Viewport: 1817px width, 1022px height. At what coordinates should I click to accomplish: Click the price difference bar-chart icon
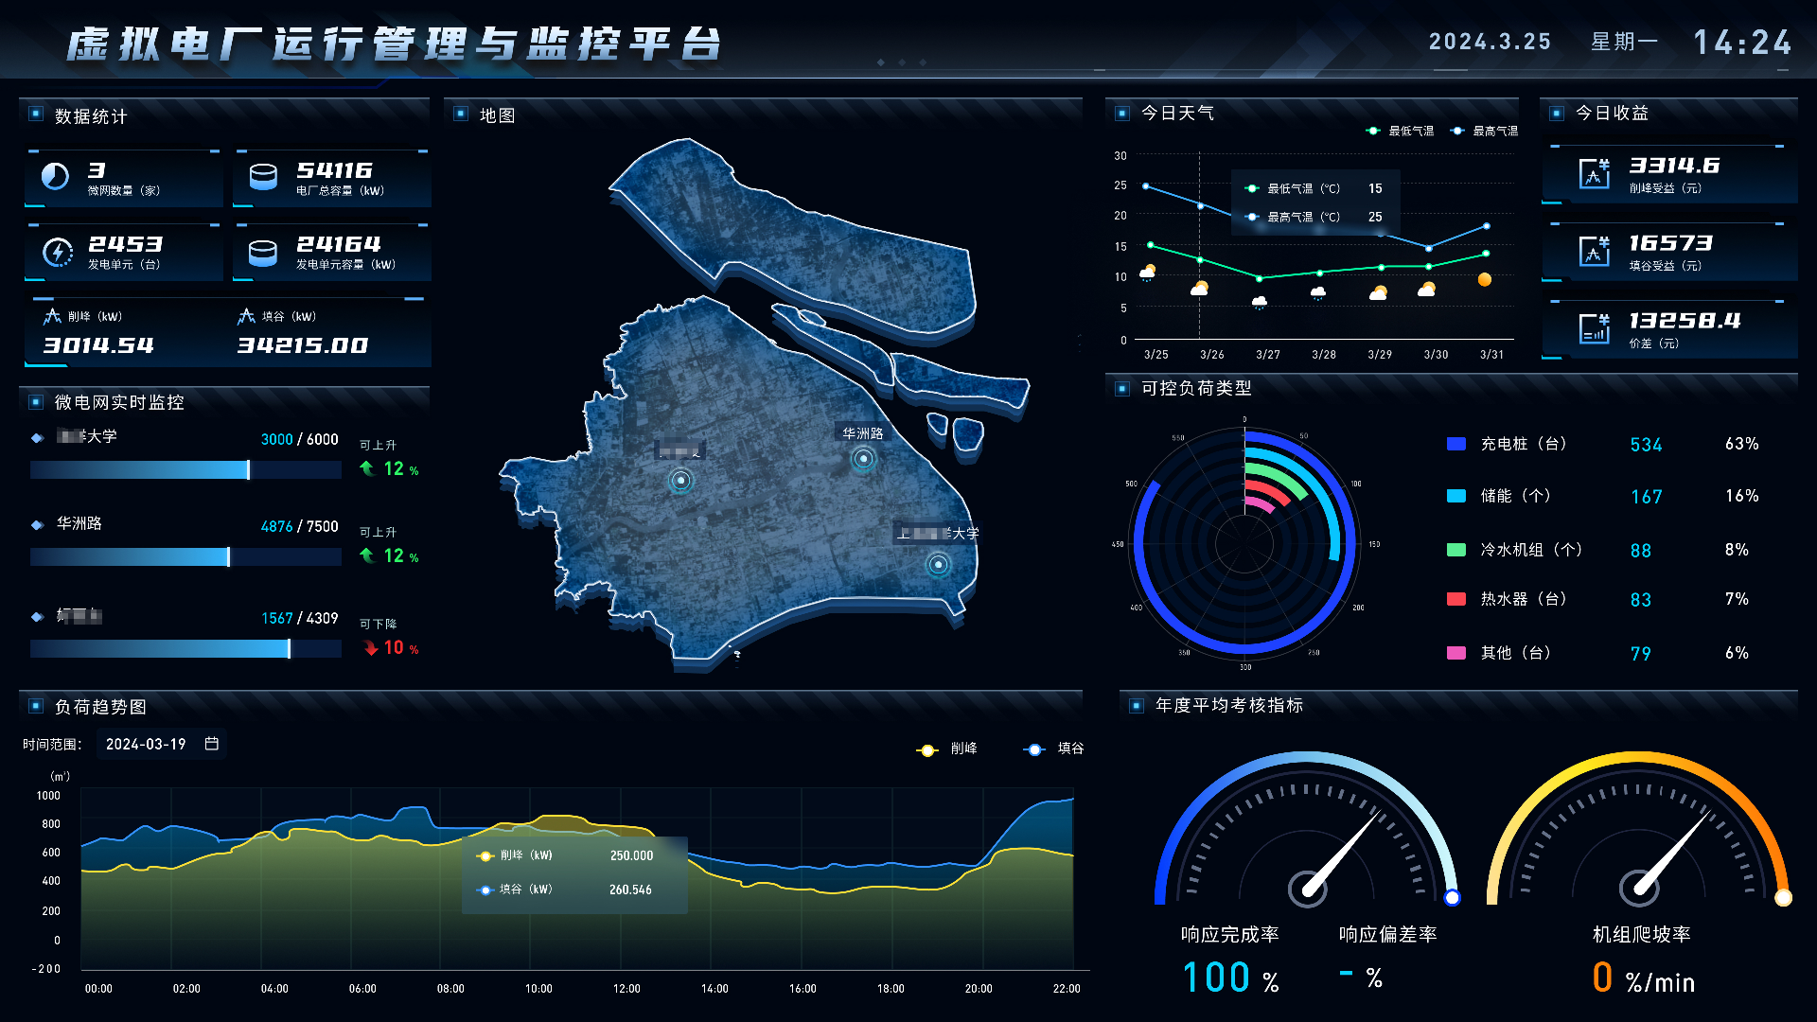click(x=1595, y=328)
